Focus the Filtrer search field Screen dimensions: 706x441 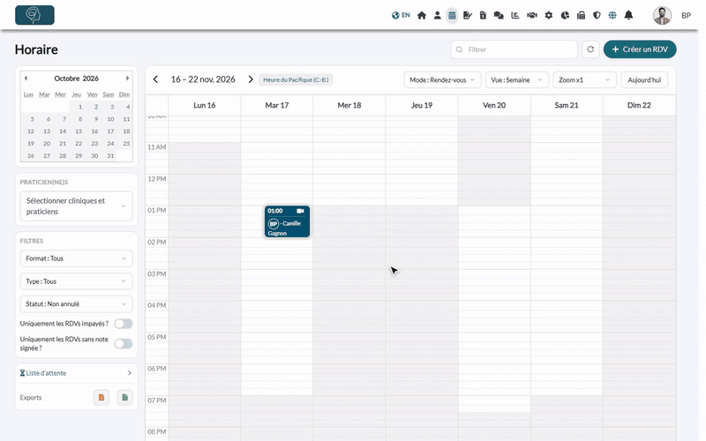coord(514,49)
